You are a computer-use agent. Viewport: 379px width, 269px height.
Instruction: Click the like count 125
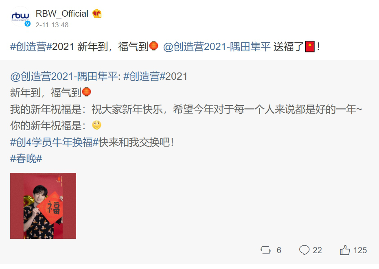tap(360, 250)
